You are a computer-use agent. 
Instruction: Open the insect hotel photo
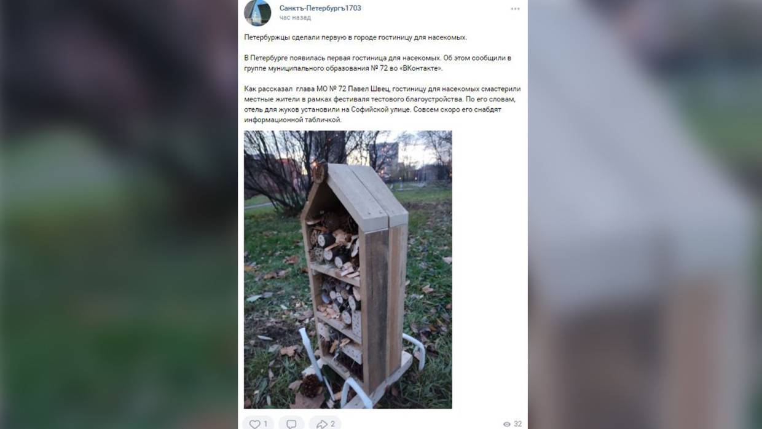point(348,269)
